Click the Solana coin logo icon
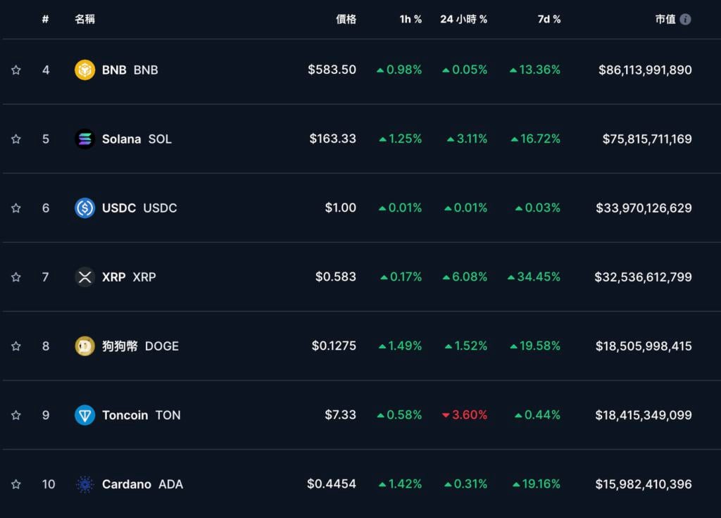Viewport: 721px width, 518px height. [84, 139]
